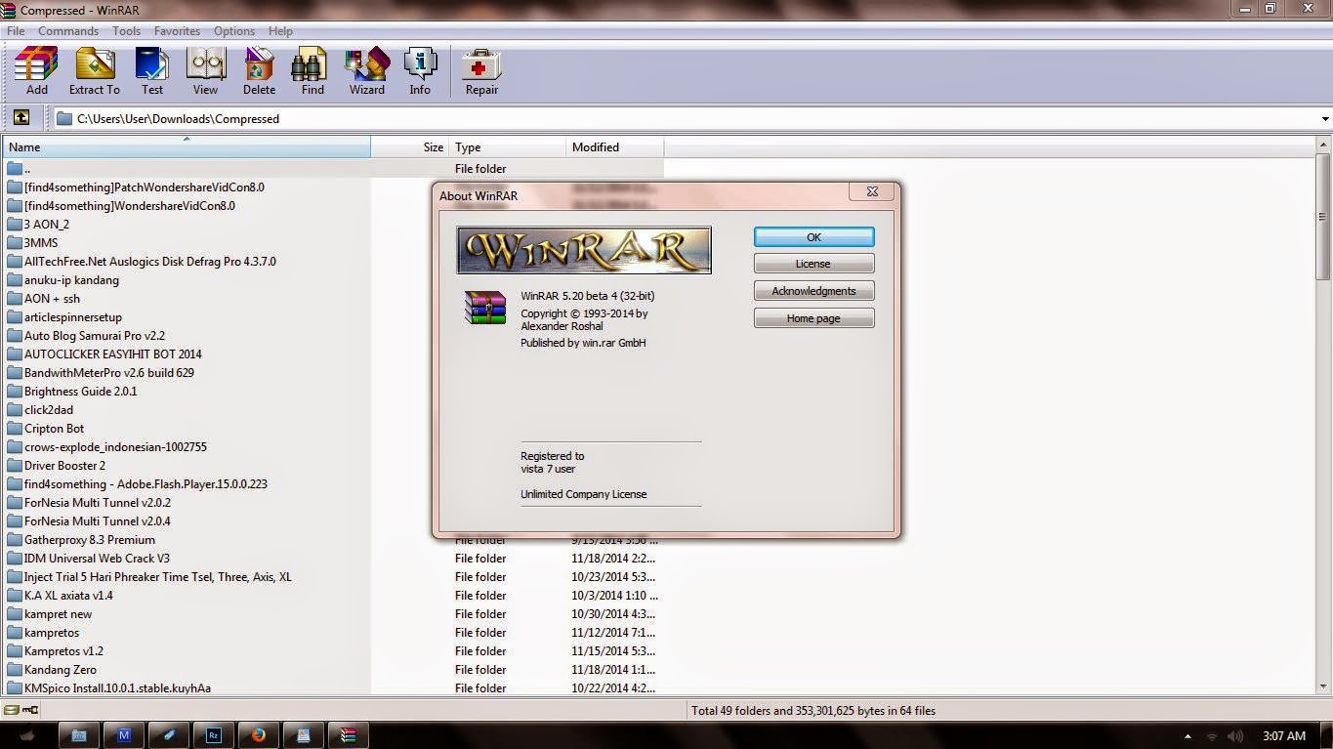Viewport: 1333px width, 749px height.
Task: Click the WinRAR books icon in About dialog
Action: coord(484,307)
